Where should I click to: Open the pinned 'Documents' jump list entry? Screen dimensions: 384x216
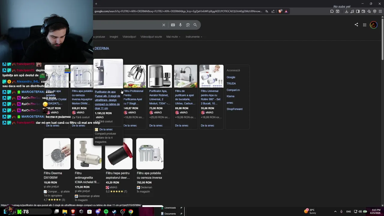coord(170,214)
